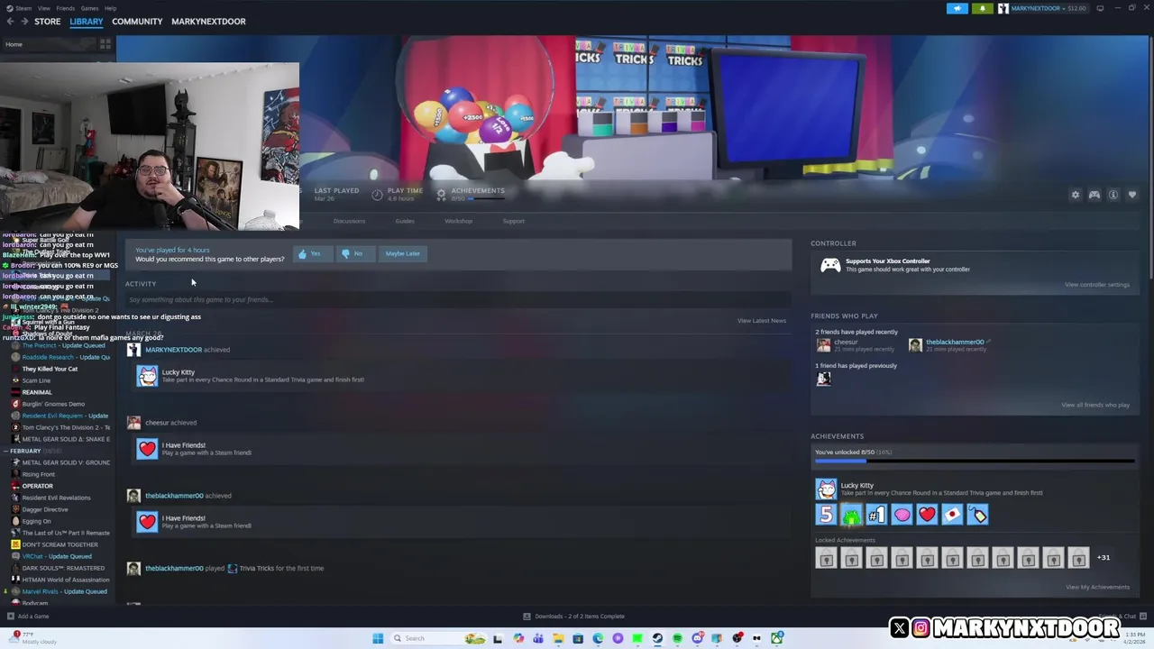1154x649 pixels.
Task: Click the Add a Game plus icon
Action: pyautogui.click(x=10, y=617)
